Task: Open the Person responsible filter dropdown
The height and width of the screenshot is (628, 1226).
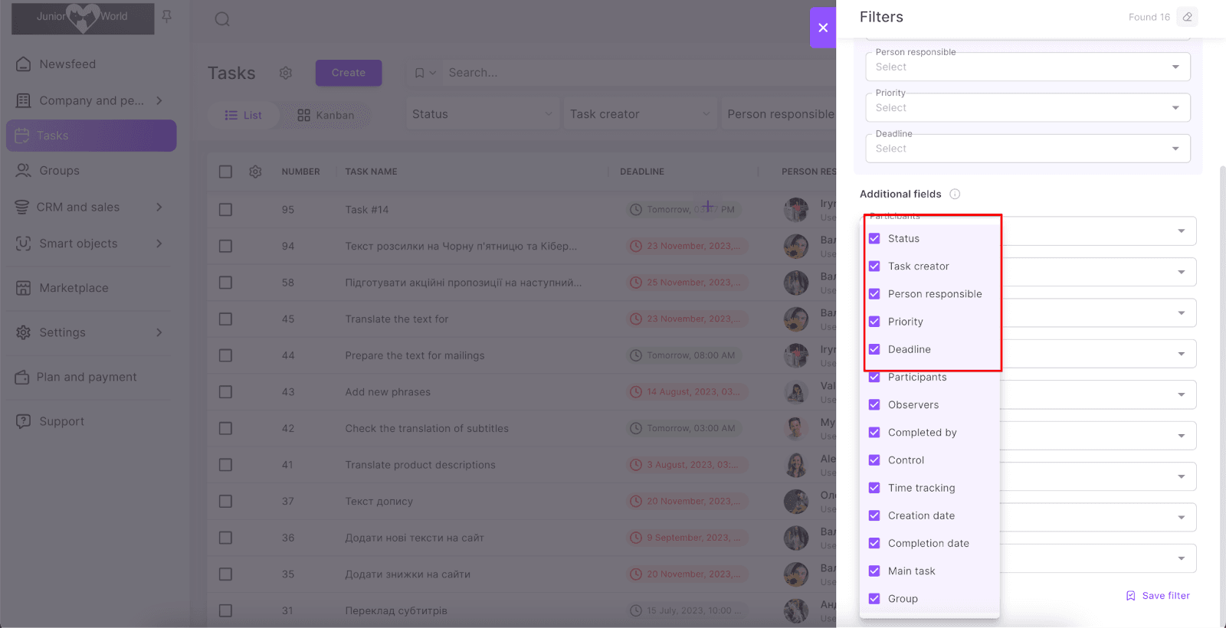Action: pos(1027,67)
